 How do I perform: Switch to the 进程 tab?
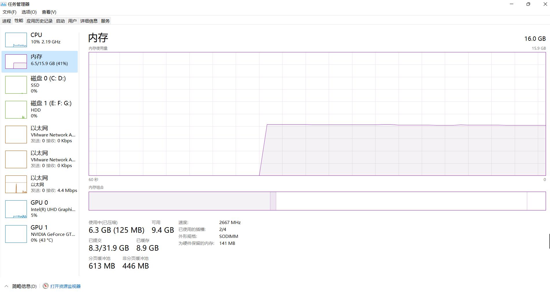coord(7,21)
